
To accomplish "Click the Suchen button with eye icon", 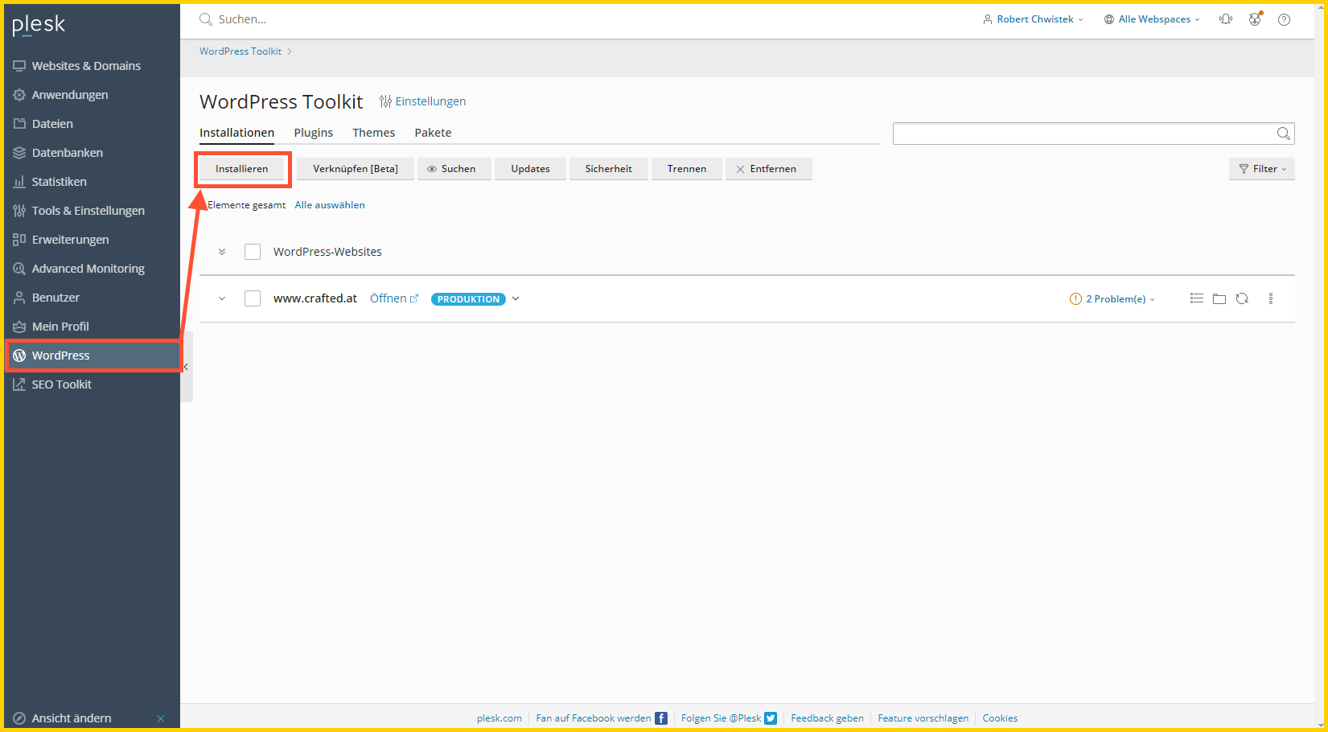I will click(454, 169).
